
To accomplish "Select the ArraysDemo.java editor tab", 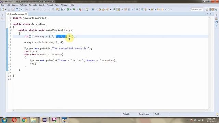I will tap(17, 14).
